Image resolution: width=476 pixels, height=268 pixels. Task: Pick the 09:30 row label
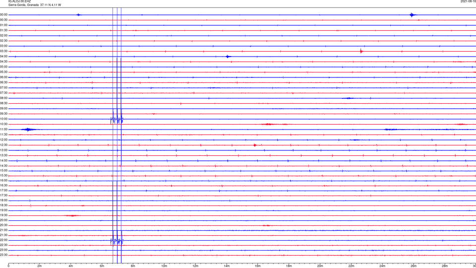[3, 114]
